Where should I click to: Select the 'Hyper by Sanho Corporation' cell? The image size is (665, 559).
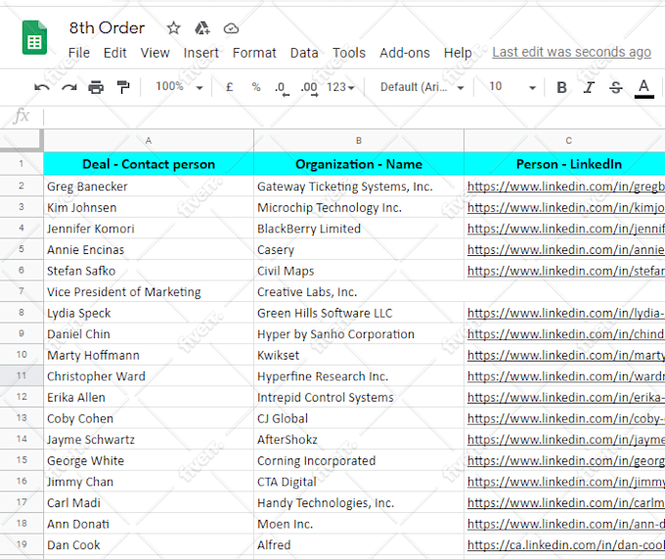359,334
